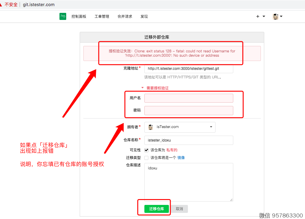This screenshot has width=305, height=219.
Task: Focus the password (密码) input field
Action: click(x=189, y=110)
